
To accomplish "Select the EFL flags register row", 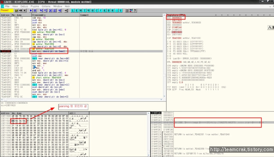I will point(189,62).
